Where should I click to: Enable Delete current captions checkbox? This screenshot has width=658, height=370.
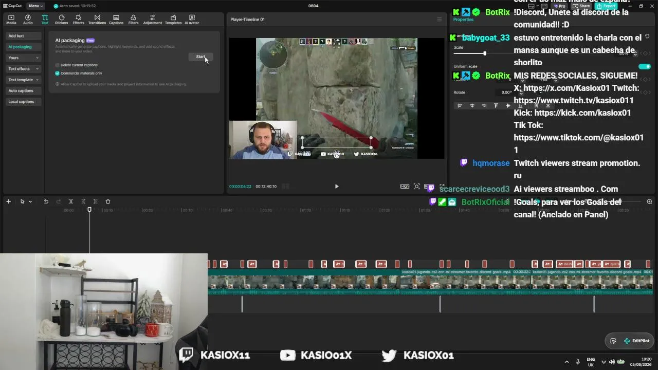point(58,65)
